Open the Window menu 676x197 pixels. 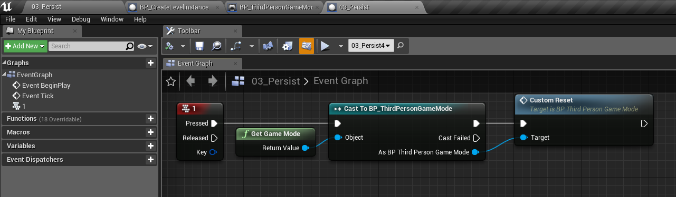click(112, 19)
